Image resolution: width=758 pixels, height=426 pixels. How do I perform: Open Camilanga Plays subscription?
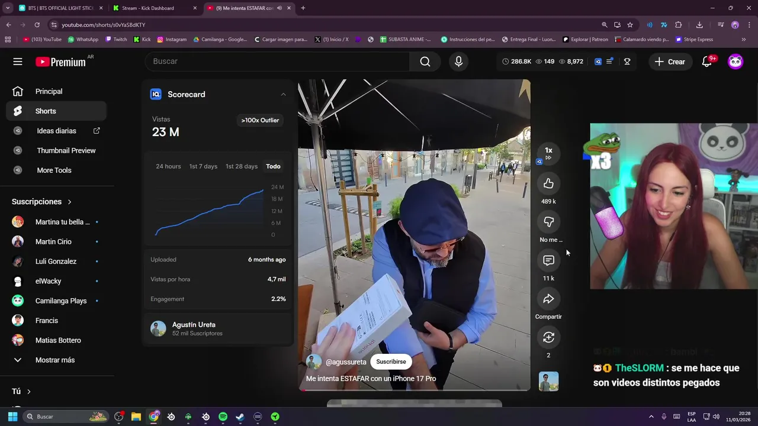pos(57,301)
